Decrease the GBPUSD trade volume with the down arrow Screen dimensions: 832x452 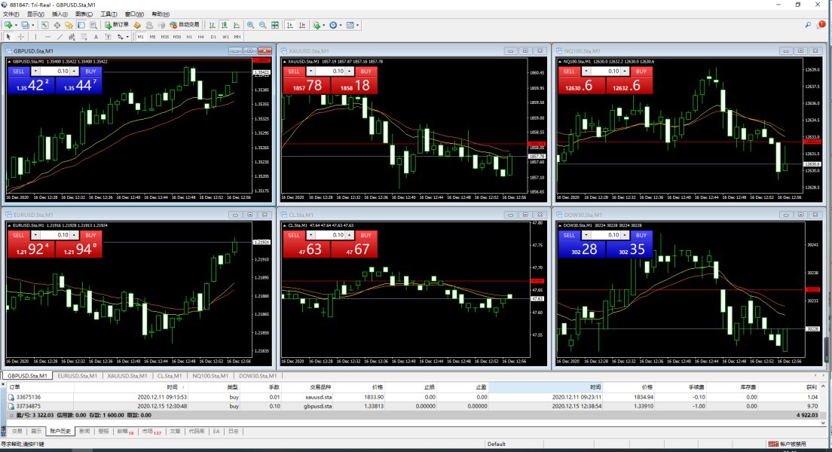tap(35, 71)
